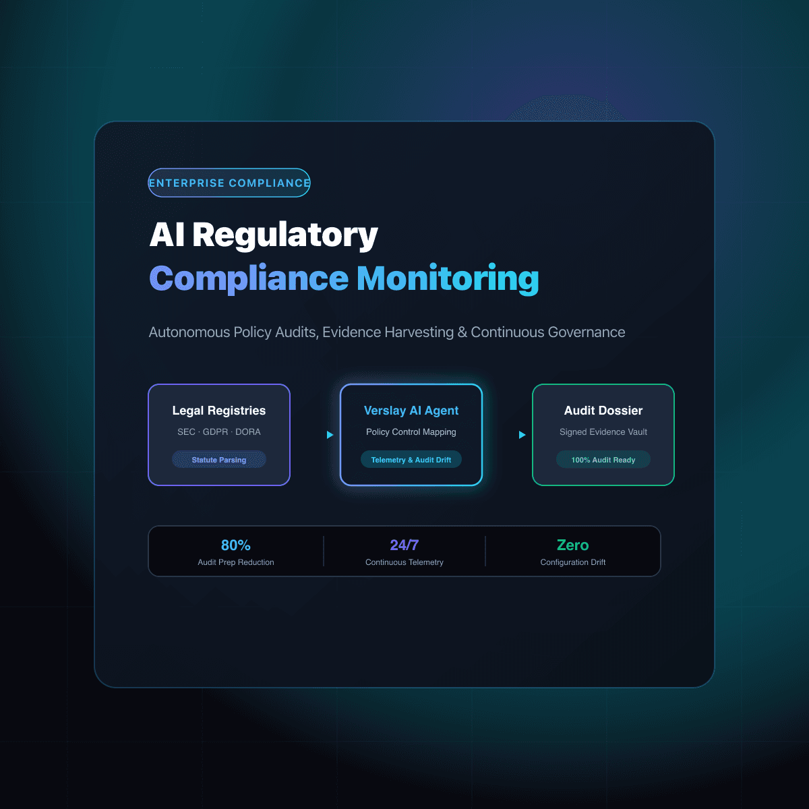Select the Legal Registries card title
809x809 pixels.
tap(219, 411)
